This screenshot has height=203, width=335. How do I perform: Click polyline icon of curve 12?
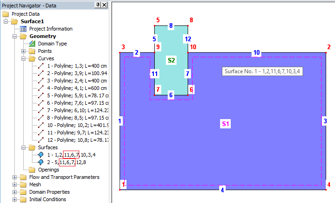tap(41, 140)
